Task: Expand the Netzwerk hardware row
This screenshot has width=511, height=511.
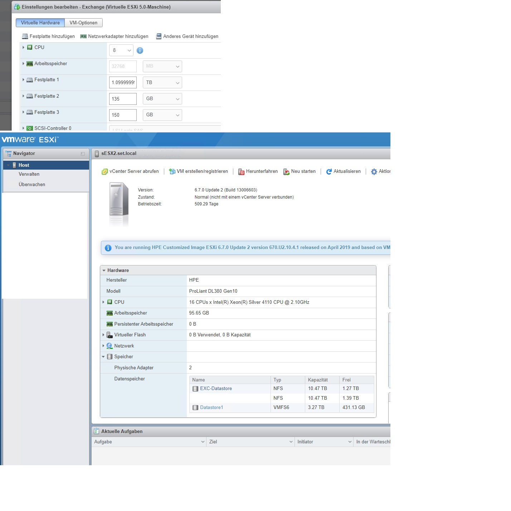Action: tap(103, 346)
